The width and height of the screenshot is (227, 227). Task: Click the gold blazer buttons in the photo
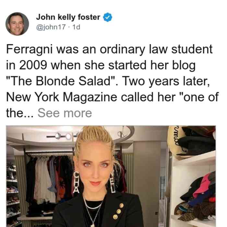pyautogui.click(x=118, y=211)
